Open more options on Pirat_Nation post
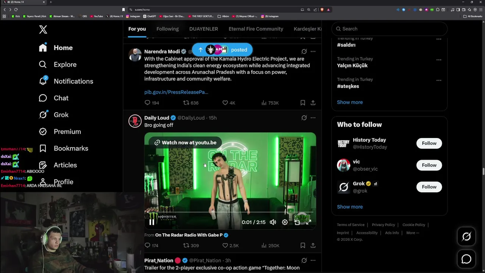Screen dimensions: 485x273 [x=313, y=260]
